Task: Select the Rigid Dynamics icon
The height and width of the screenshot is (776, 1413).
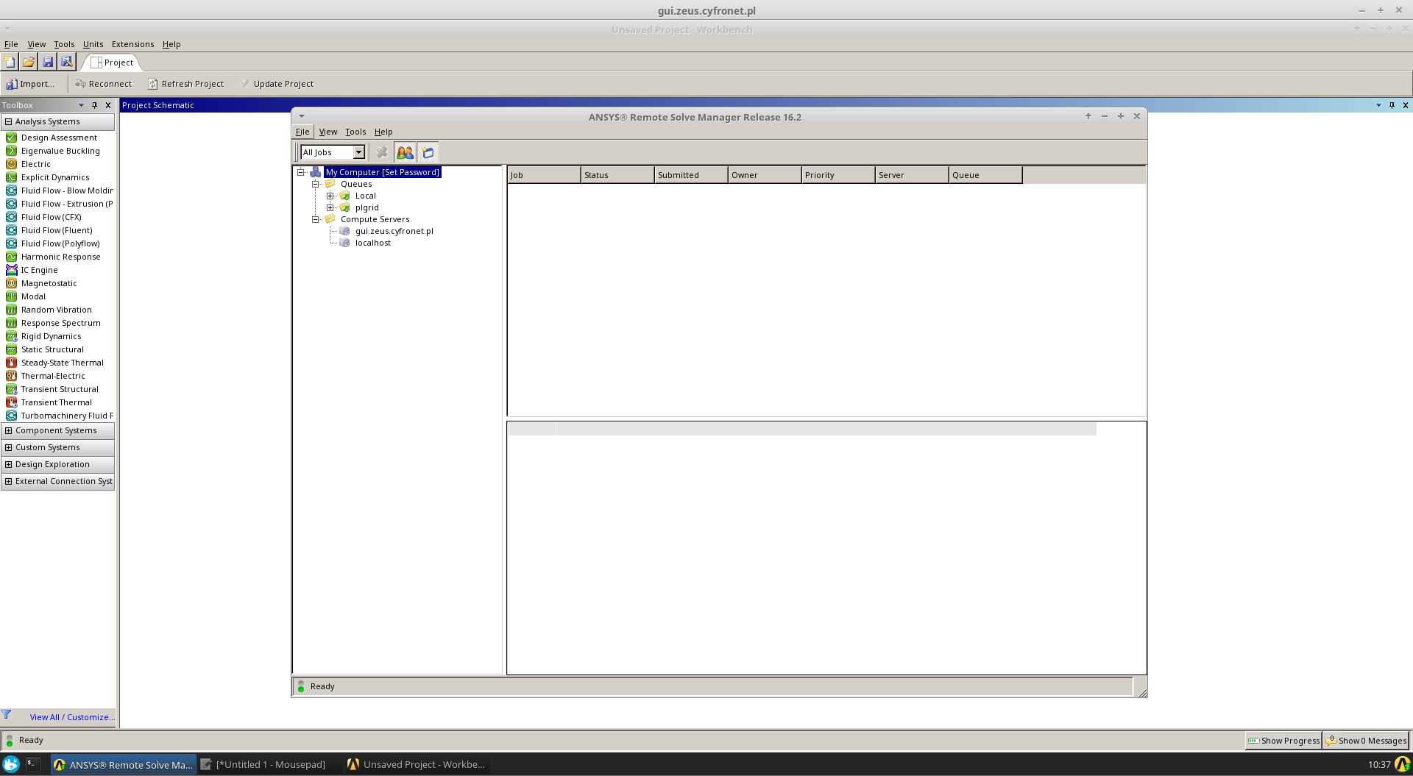Action: (x=11, y=336)
